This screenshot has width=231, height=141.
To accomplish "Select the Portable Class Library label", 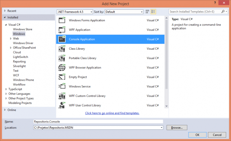I will tap(82, 58).
